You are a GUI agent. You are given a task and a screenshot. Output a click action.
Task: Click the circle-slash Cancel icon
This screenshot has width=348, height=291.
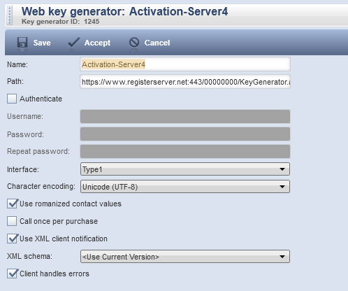point(134,43)
